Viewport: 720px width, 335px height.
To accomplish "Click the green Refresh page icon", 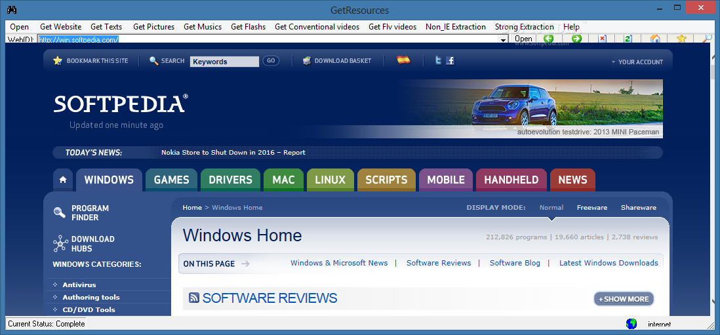I will pos(628,39).
